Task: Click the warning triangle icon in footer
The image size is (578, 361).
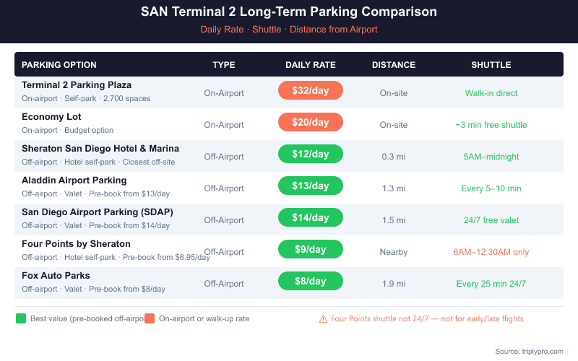Action: coord(323,318)
